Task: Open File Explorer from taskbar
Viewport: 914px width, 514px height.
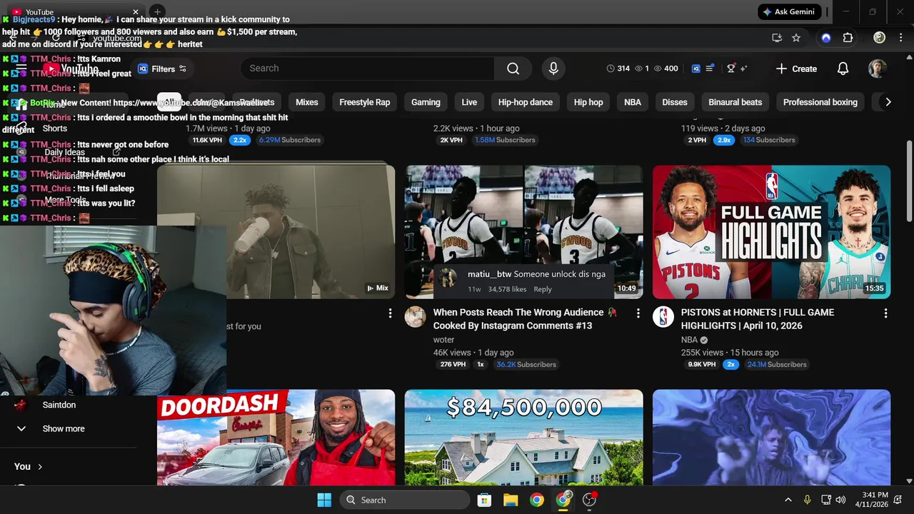Action: click(511, 500)
